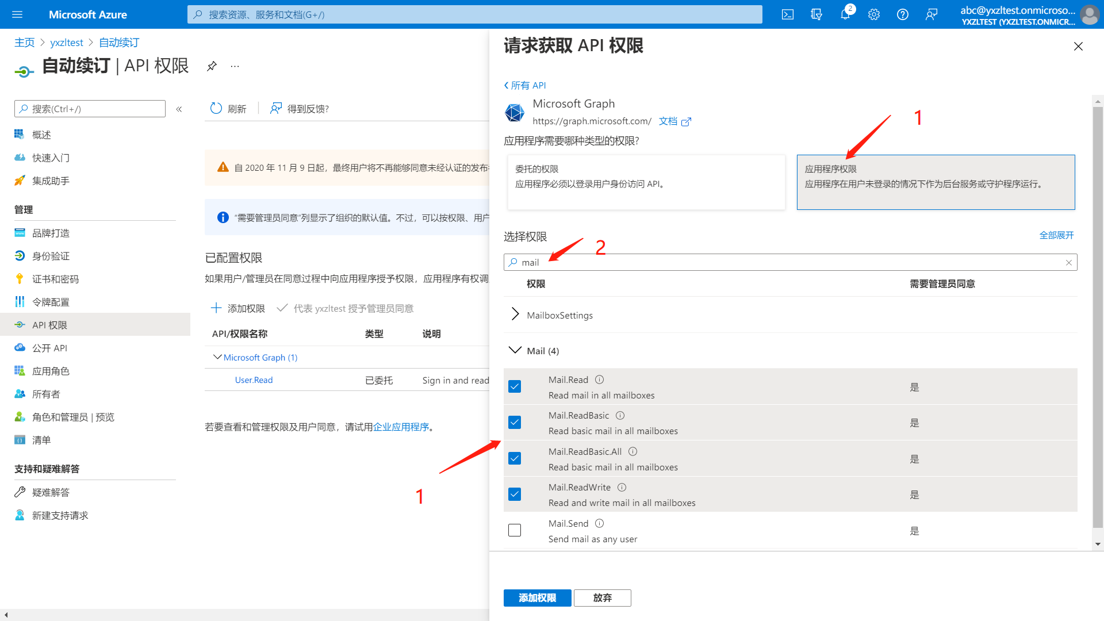The height and width of the screenshot is (621, 1104).
Task: Uncheck the Mail.Read permission checkbox
Action: click(515, 387)
